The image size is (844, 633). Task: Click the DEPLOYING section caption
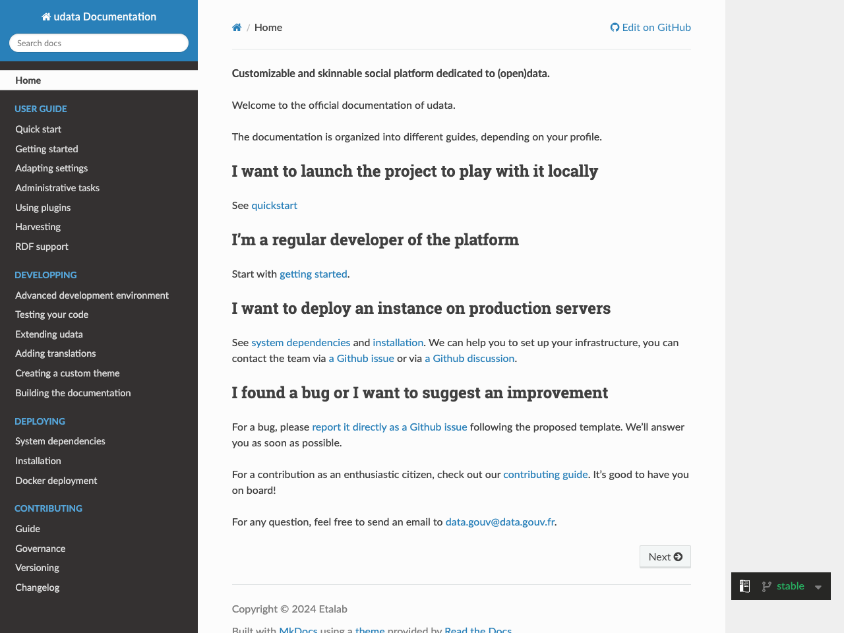(40, 421)
